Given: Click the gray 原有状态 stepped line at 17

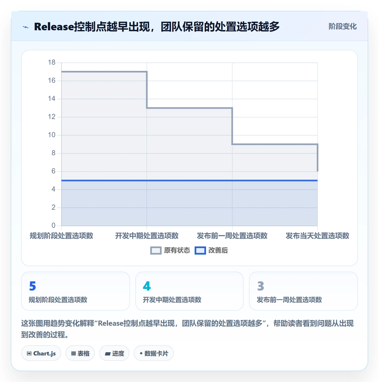Looking at the screenshot, I should [104, 72].
